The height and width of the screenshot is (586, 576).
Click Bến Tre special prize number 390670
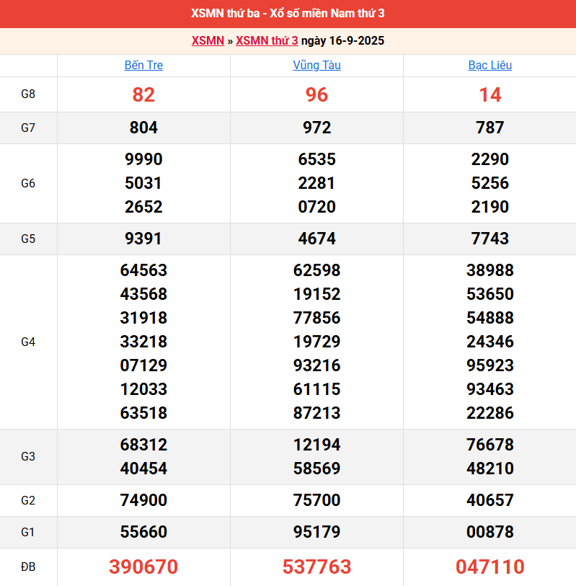click(x=143, y=567)
